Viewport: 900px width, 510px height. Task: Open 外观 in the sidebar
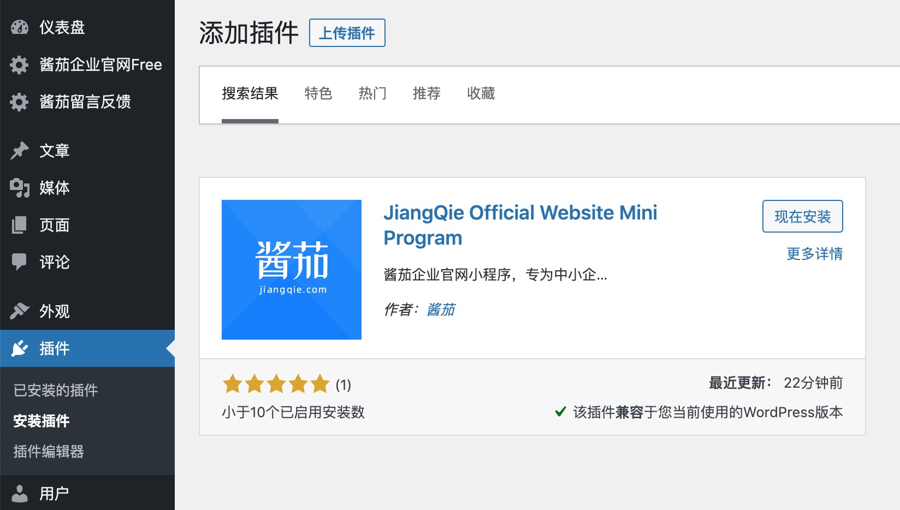click(87, 311)
